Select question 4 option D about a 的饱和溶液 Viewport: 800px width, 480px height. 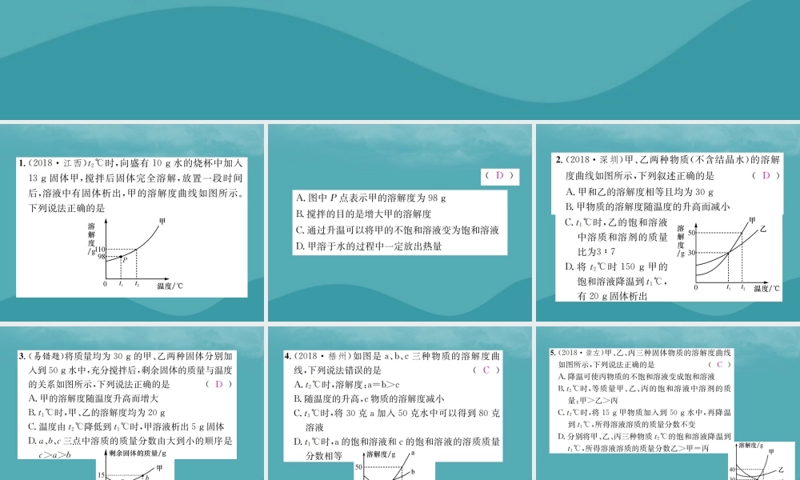click(x=397, y=448)
